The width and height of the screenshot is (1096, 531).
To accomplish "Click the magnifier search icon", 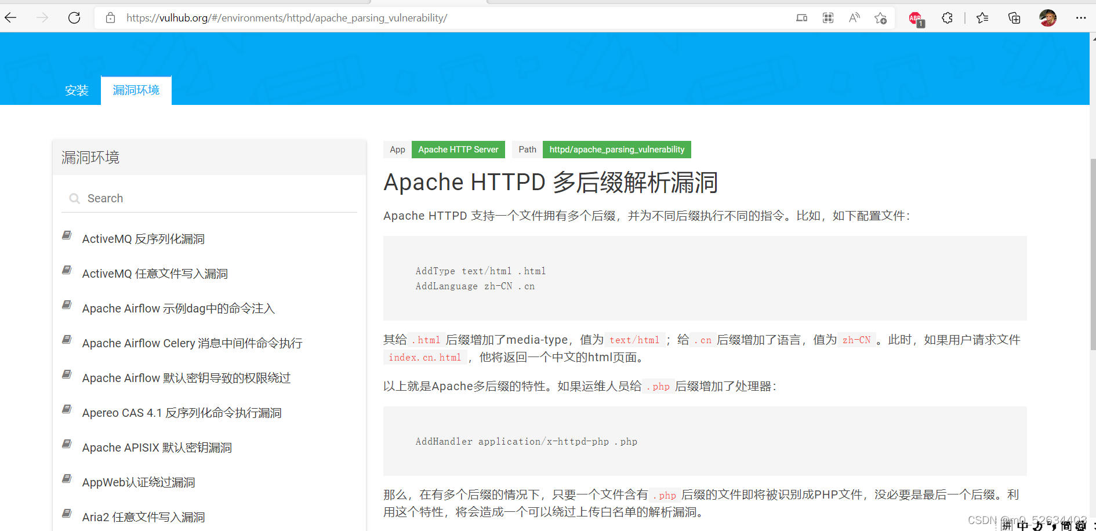I will coord(74,198).
